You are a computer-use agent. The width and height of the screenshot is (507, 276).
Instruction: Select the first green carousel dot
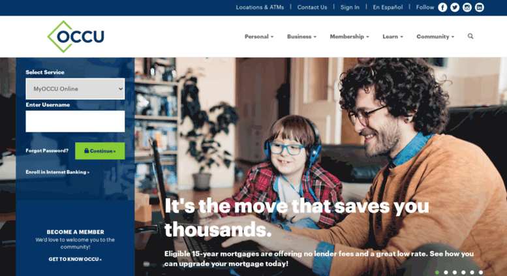[437, 273]
